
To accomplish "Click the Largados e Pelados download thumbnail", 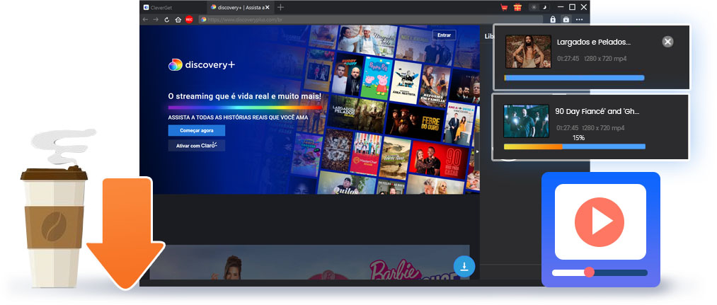I will pyautogui.click(x=528, y=52).
